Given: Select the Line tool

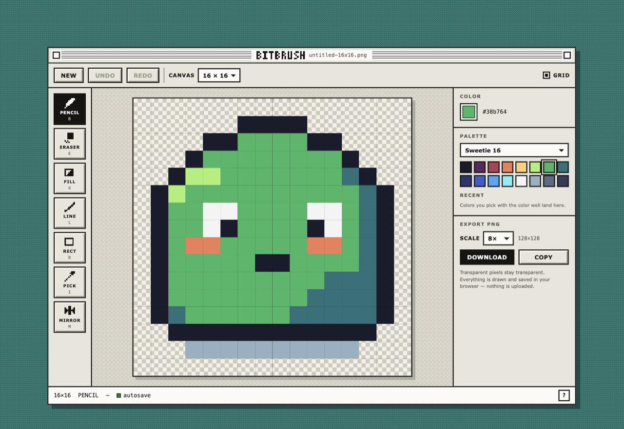Looking at the screenshot, I should pos(70,213).
